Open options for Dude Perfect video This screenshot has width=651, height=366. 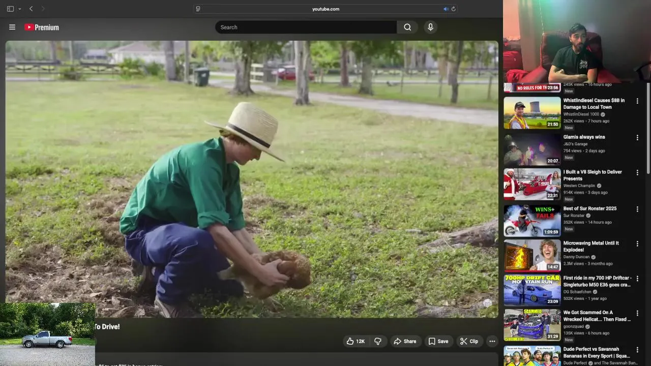pos(637,350)
